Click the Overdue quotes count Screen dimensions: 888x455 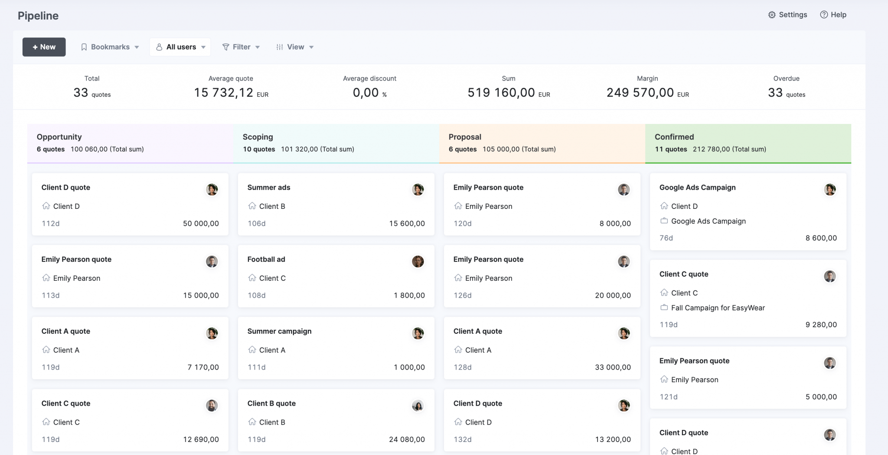pyautogui.click(x=787, y=92)
